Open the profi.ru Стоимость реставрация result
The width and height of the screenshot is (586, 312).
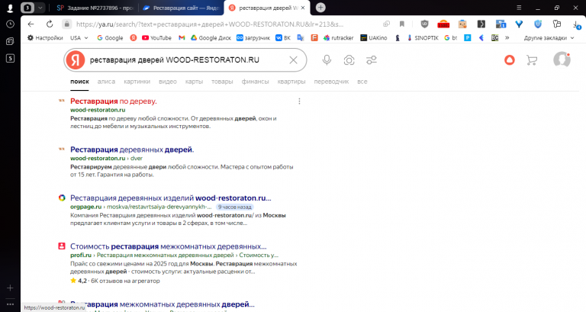(168, 246)
